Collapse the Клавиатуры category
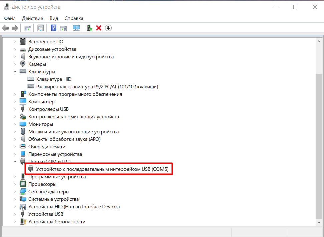Image resolution: width=324 pixels, height=237 pixels. (x=15, y=72)
